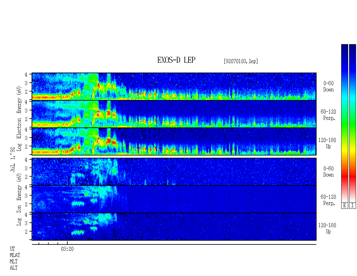
Task: Click the electron panel's 120-180 Up label
Action: (x=327, y=144)
